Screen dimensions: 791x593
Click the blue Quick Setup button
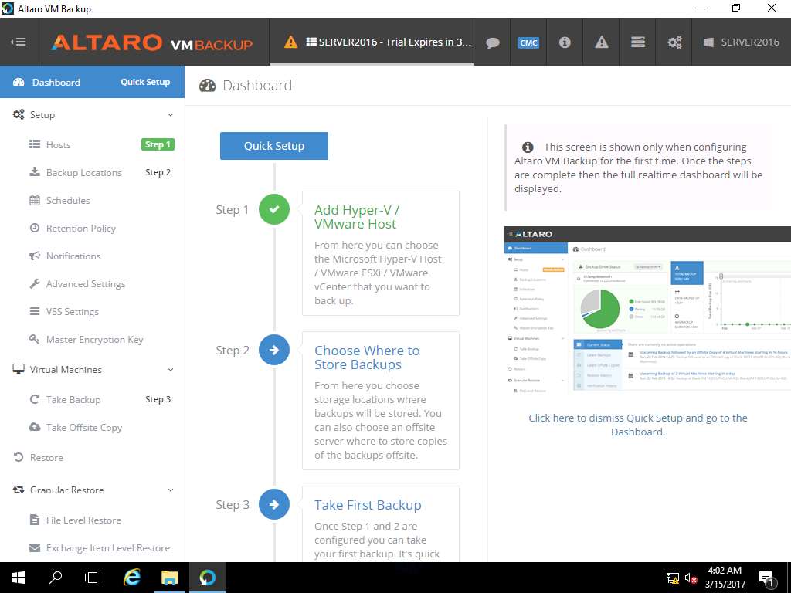point(274,146)
